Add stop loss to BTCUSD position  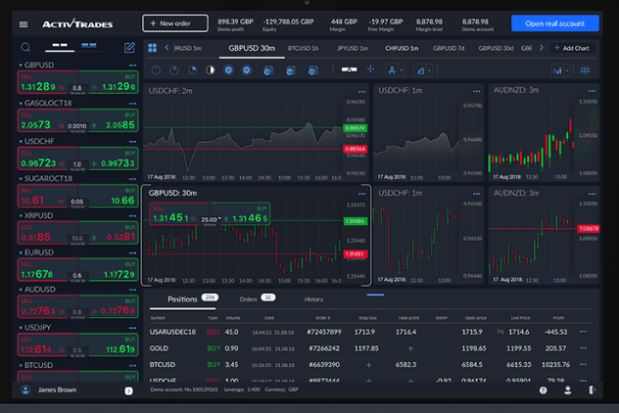tap(368, 365)
